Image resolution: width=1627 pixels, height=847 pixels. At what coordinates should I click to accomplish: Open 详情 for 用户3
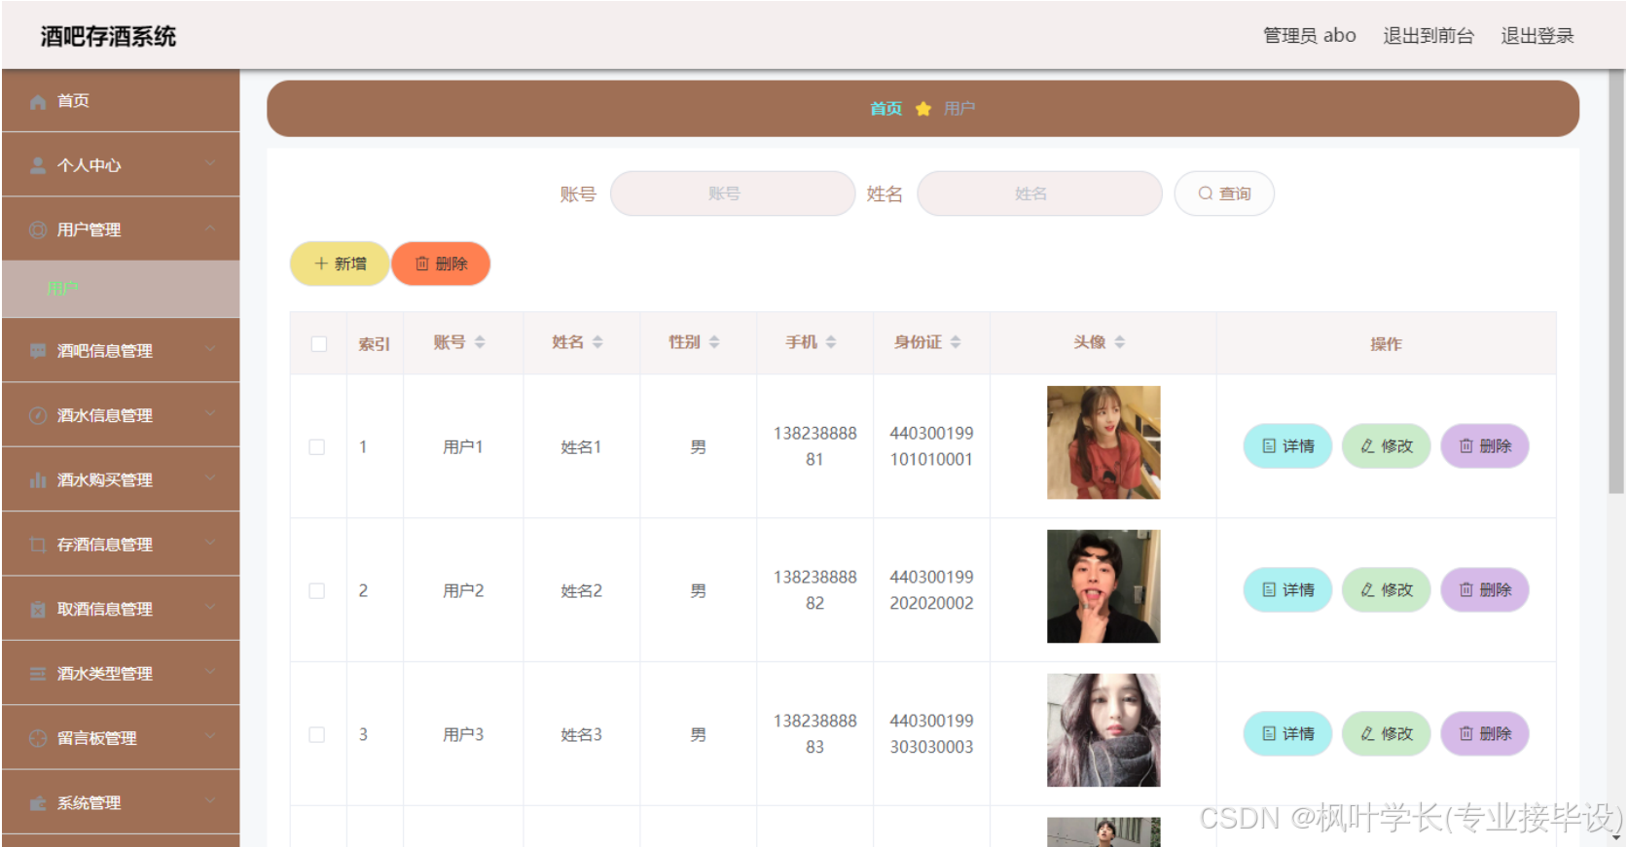coord(1287,734)
